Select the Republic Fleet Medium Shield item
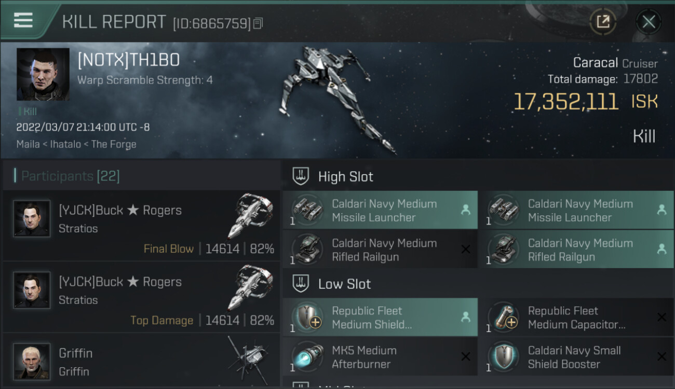This screenshot has height=389, width=675. (x=380, y=317)
